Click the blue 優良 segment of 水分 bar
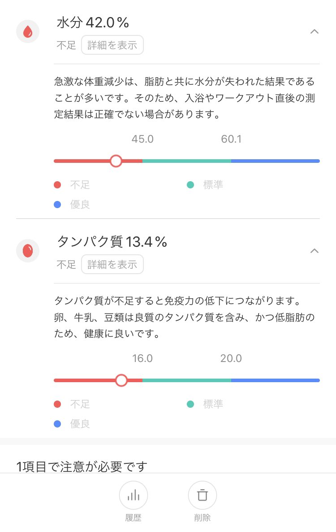Viewport: 336px width, 532px height. pyautogui.click(x=276, y=161)
